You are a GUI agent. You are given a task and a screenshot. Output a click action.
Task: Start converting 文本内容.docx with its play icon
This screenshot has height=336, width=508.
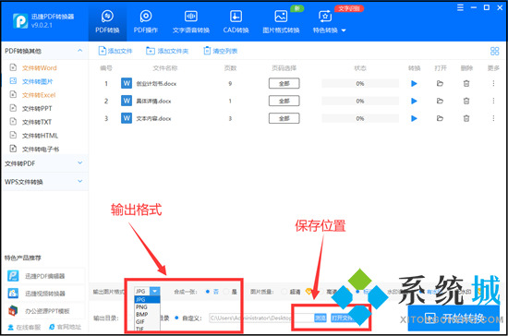pos(414,118)
